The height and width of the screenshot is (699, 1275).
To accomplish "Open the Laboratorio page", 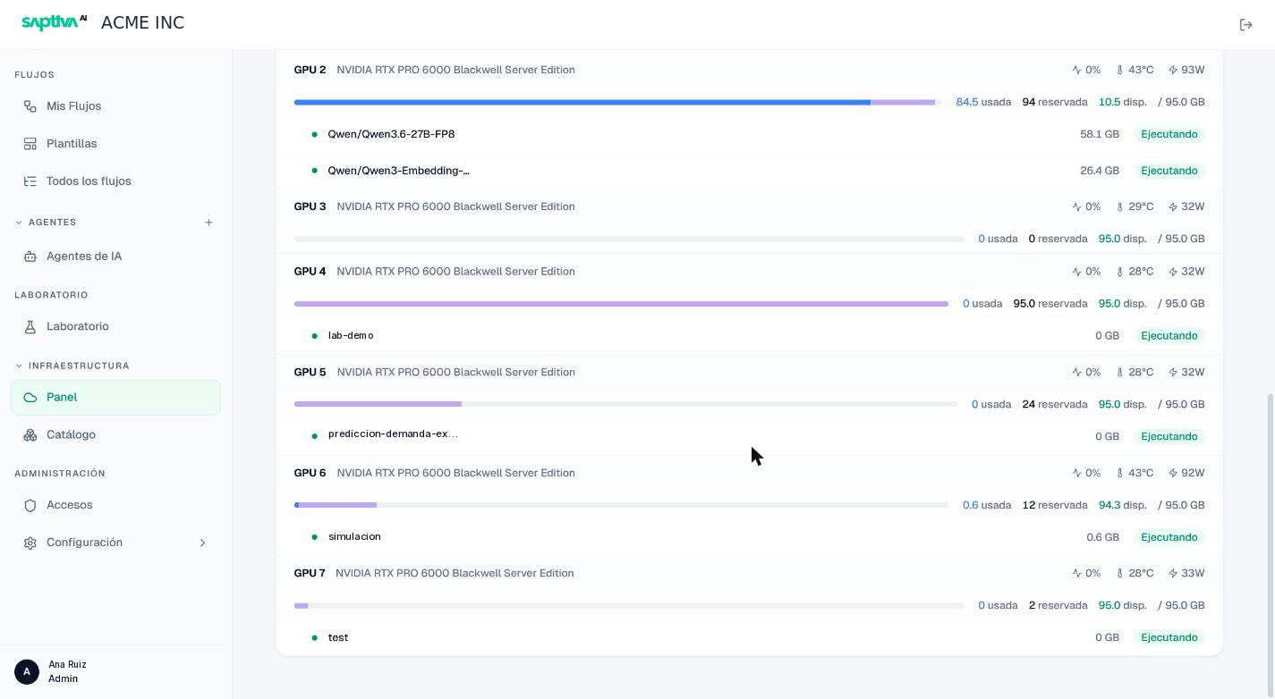I will coord(115,327).
